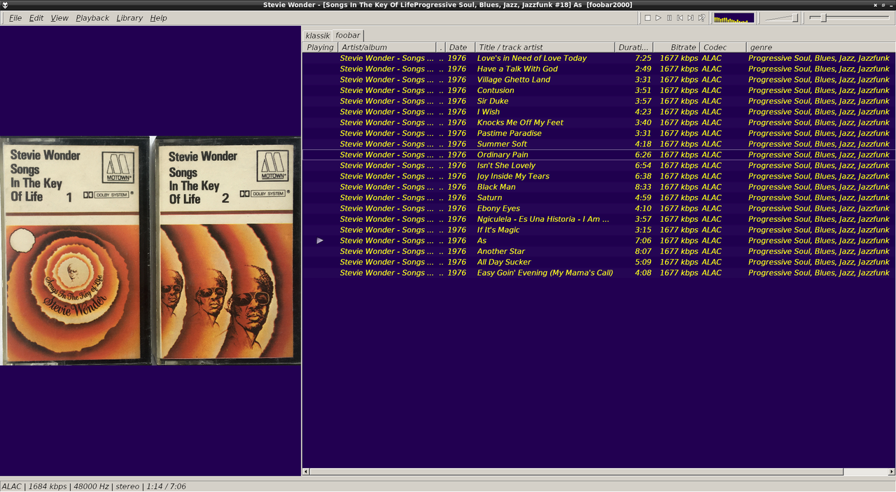Select track 'Love's in Need of Love Today'
Viewport: 896px width, 492px height.
coord(532,58)
